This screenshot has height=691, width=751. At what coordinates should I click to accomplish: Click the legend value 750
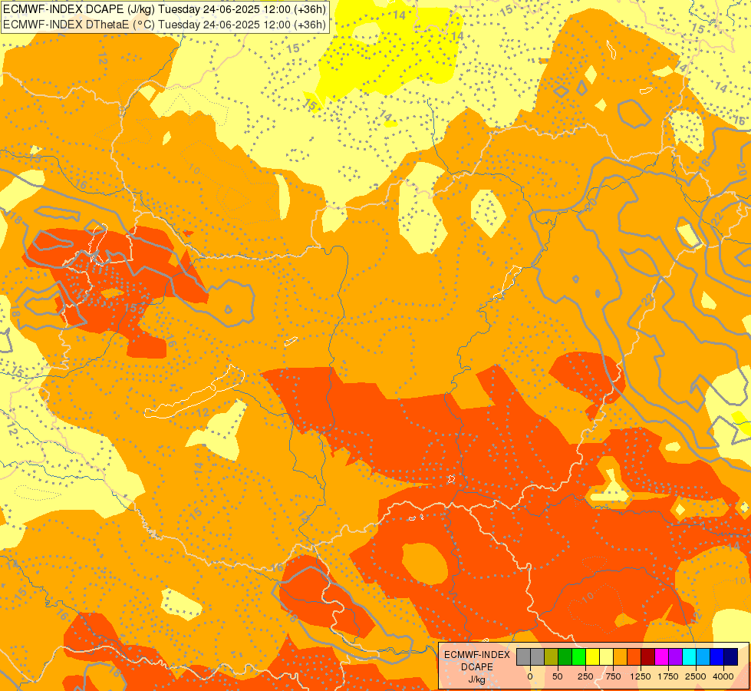[613, 676]
